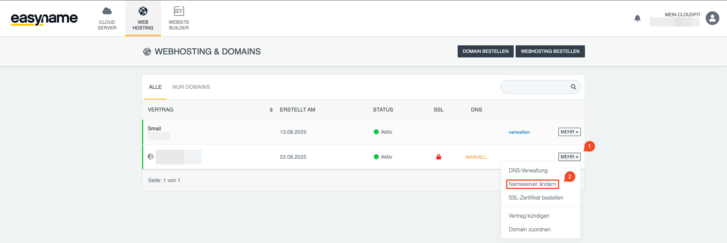Click the easyname logo

44,19
